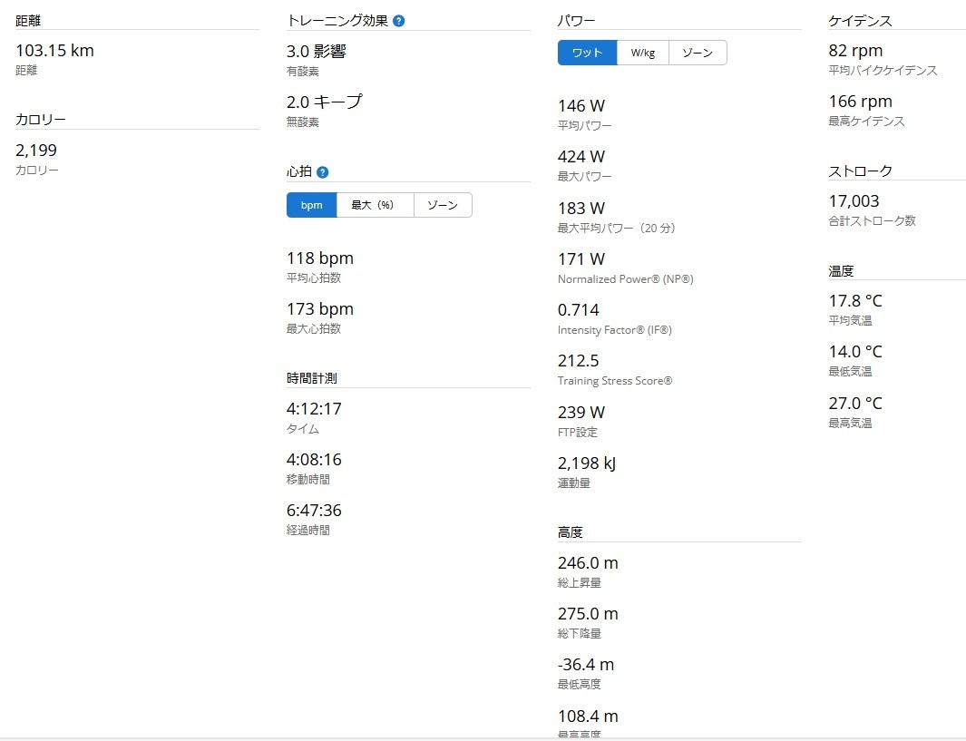
Task: Click the 239 W FTP setting value
Action: click(x=581, y=412)
